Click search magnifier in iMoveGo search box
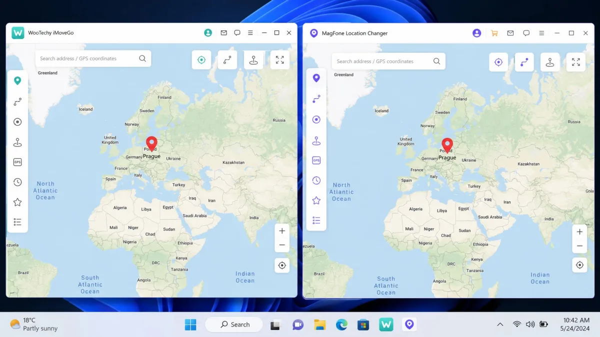600x337 pixels. 142,58
